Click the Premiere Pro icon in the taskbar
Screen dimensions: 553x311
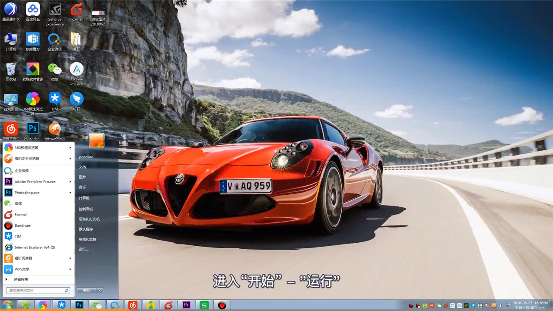click(x=186, y=305)
